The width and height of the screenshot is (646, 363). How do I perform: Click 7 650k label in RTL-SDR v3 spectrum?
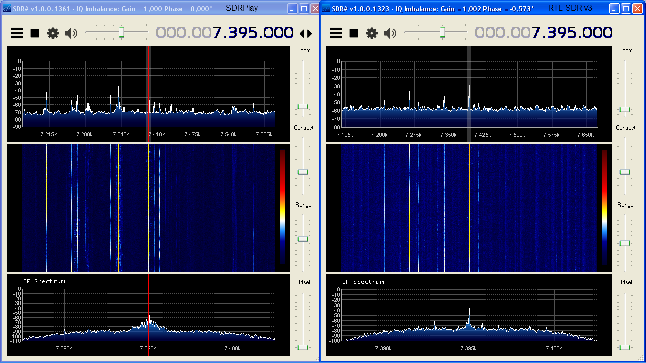[585, 135]
